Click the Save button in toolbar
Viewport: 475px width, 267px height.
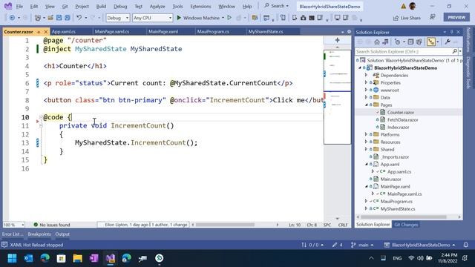(59, 18)
